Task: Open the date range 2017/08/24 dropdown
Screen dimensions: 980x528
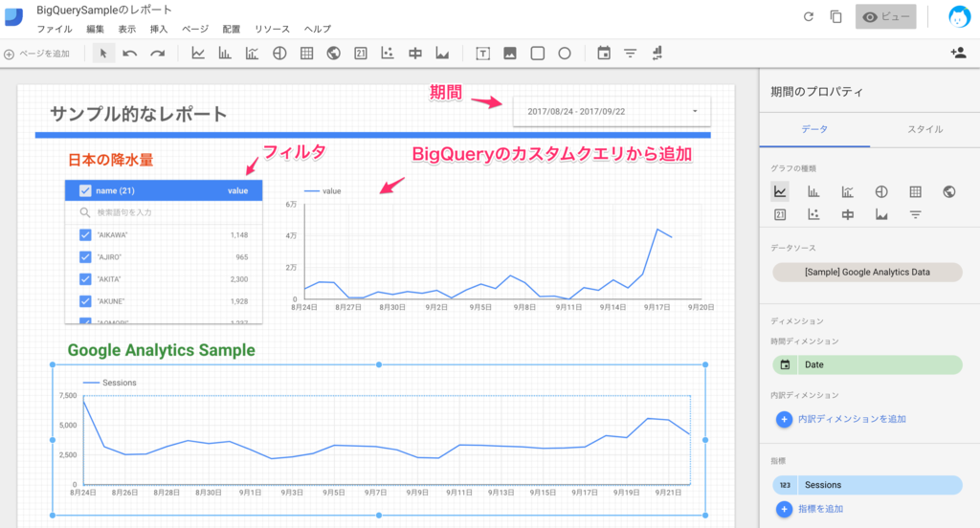Action: [612, 111]
